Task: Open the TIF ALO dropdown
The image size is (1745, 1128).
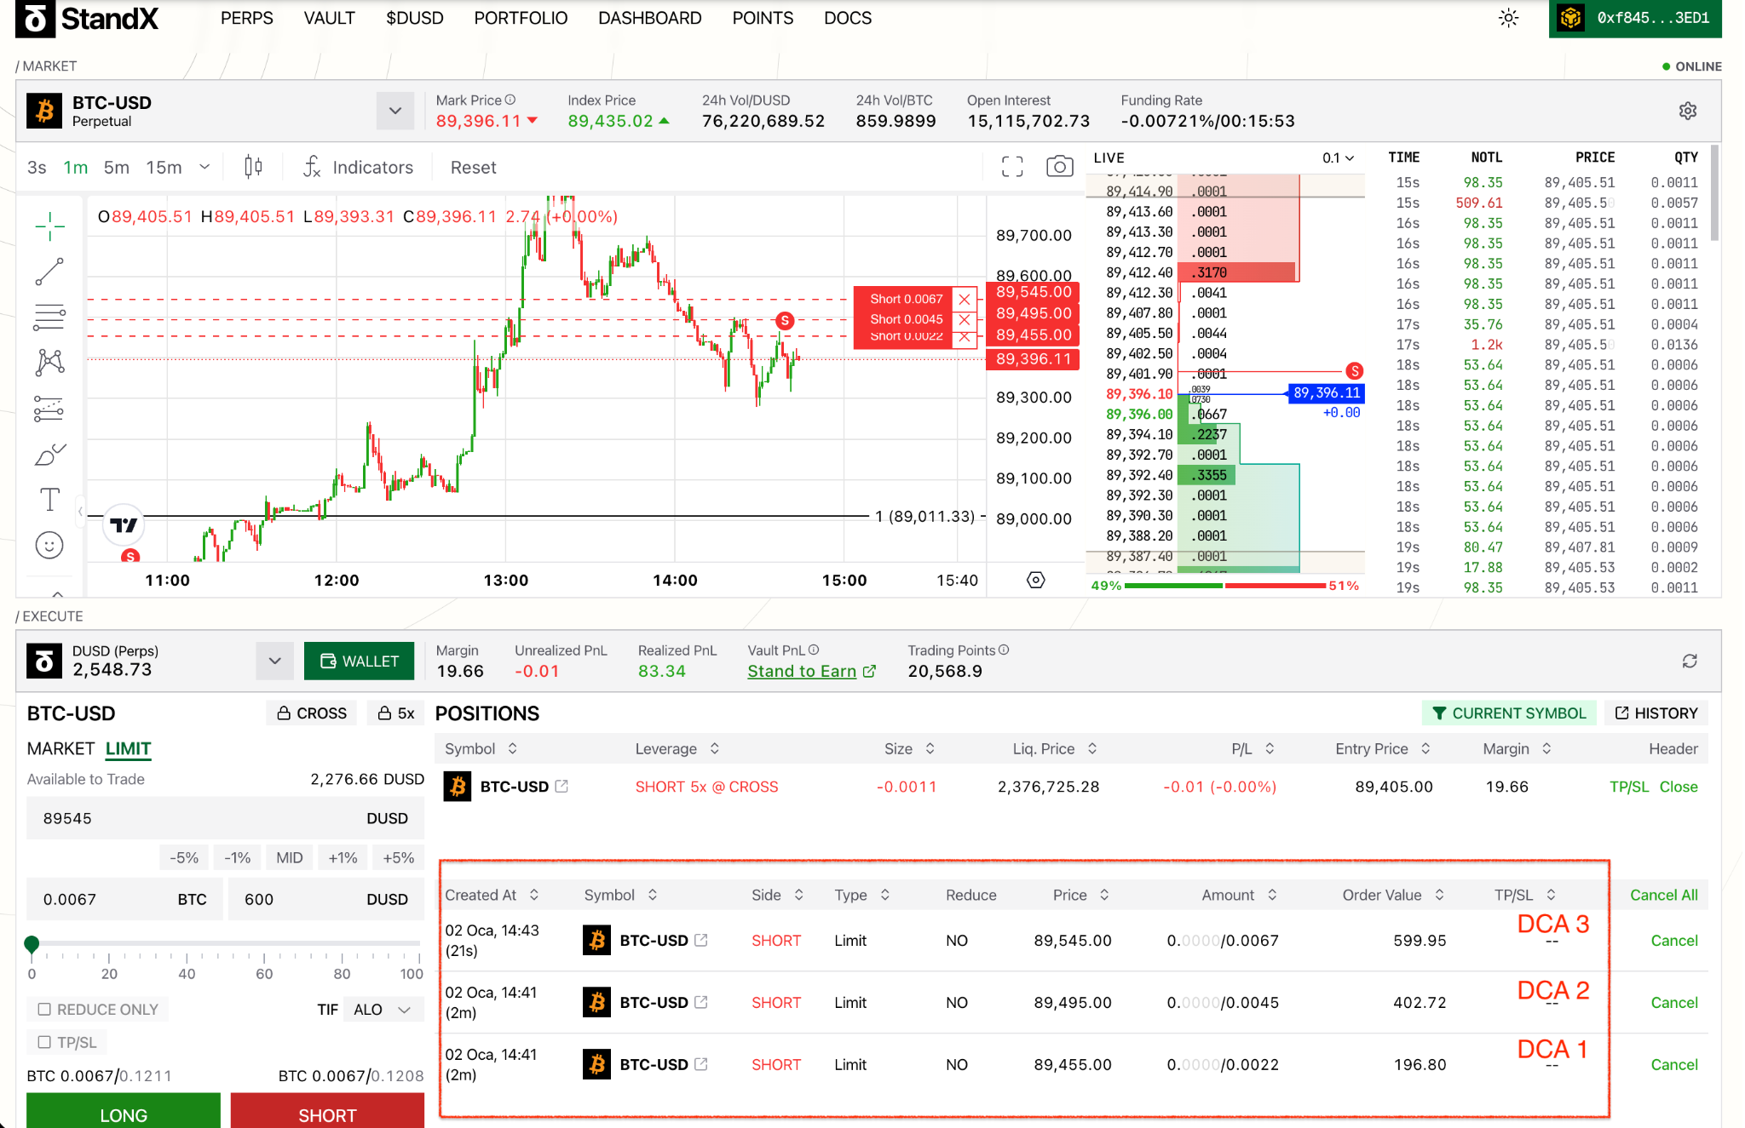Action: click(383, 1010)
